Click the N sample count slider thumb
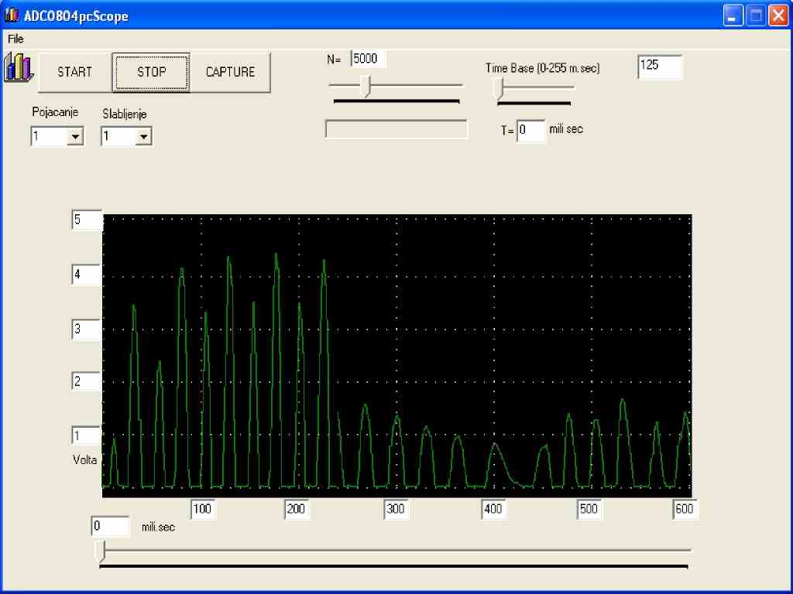 pyautogui.click(x=365, y=87)
